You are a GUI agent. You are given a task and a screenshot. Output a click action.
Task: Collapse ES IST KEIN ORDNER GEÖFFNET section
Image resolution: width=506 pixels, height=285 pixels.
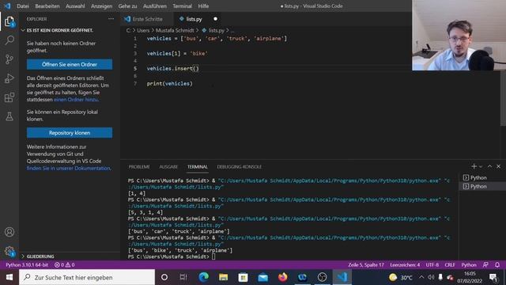pyautogui.click(x=60, y=30)
